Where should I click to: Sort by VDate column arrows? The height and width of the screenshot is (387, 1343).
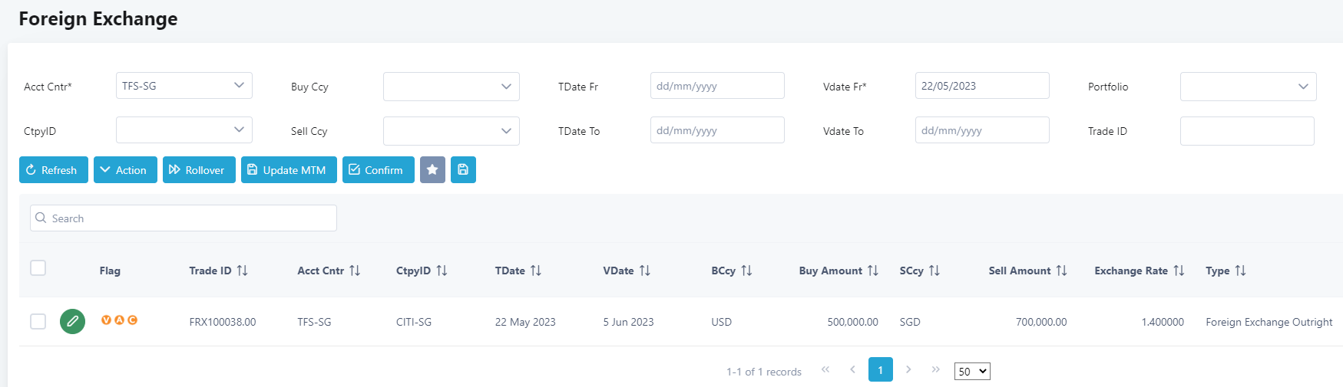645,271
